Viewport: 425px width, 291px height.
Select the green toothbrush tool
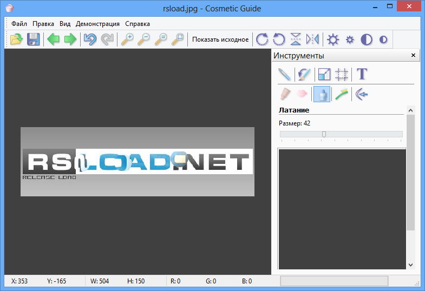(342, 94)
